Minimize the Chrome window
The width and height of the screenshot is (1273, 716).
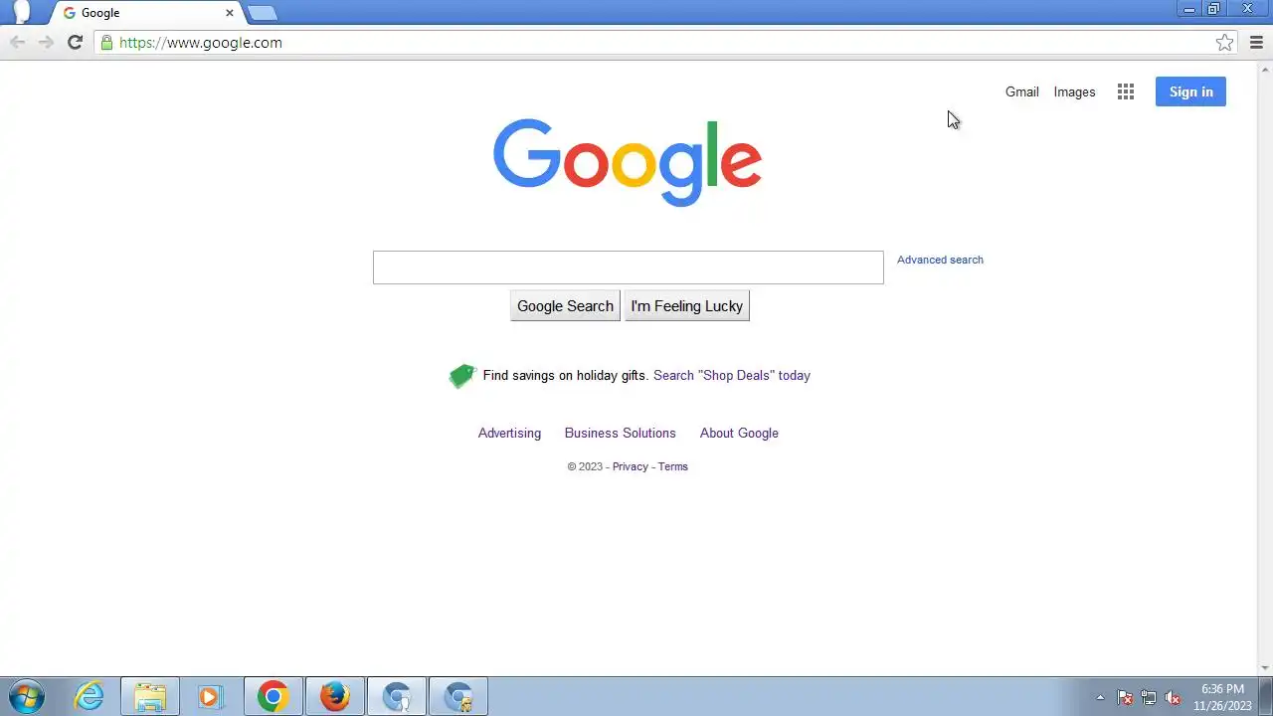click(1188, 9)
